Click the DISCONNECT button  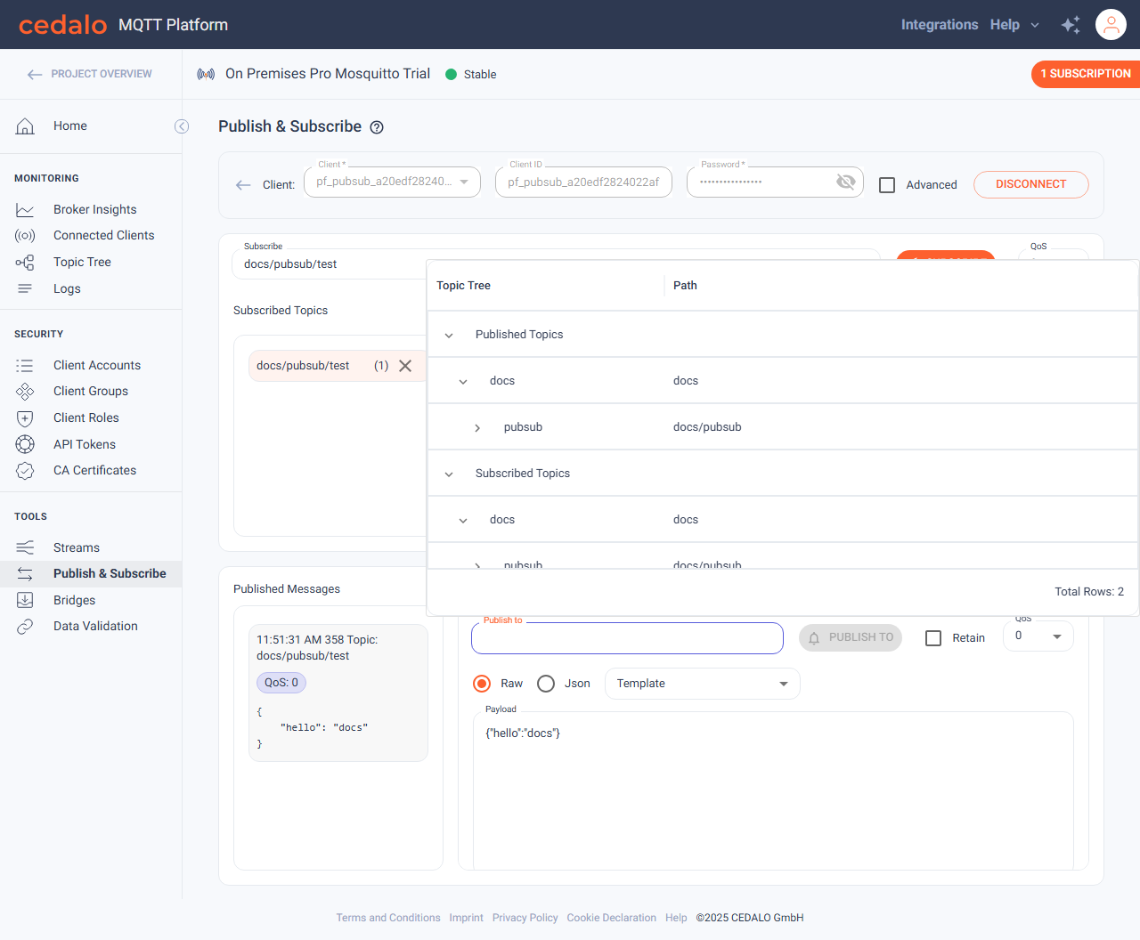(x=1031, y=184)
